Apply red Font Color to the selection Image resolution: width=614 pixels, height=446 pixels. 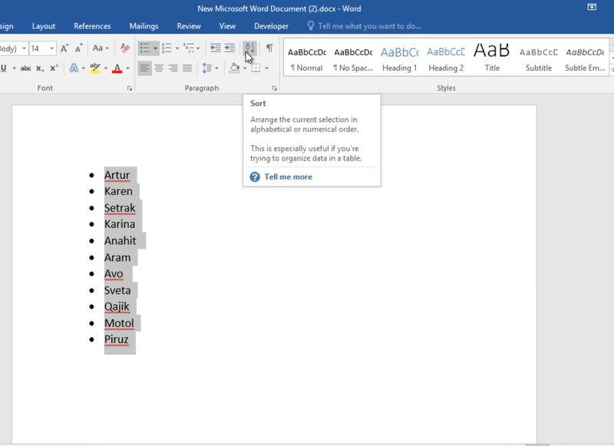117,68
